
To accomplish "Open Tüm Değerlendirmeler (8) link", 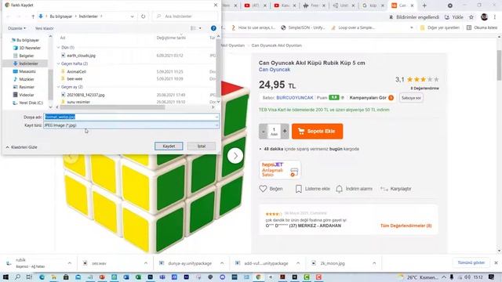I will (x=406, y=226).
